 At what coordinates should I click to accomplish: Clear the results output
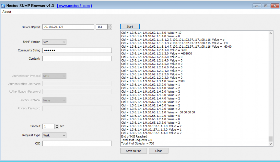pyautogui.click(x=158, y=151)
